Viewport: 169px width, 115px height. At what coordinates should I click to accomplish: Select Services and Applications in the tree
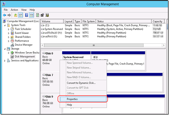click(x=25, y=61)
